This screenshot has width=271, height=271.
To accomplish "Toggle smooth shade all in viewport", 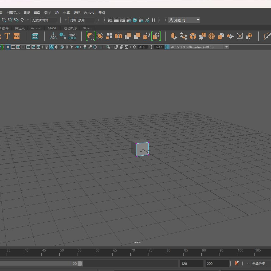I will point(52,47).
